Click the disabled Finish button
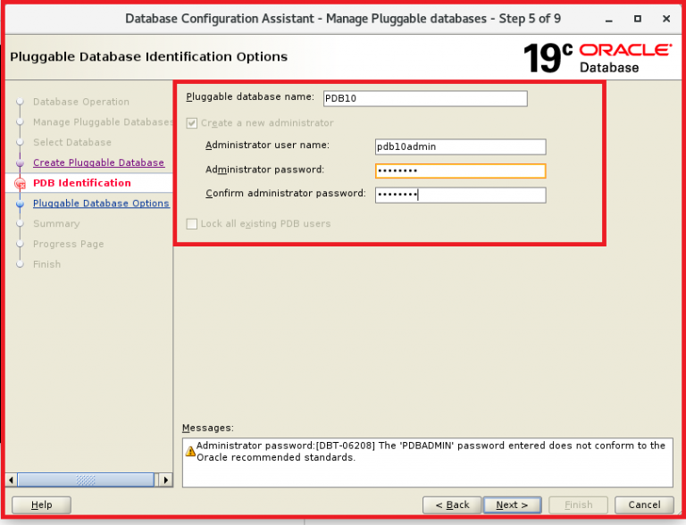This screenshot has height=525, width=686. pyautogui.click(x=578, y=504)
